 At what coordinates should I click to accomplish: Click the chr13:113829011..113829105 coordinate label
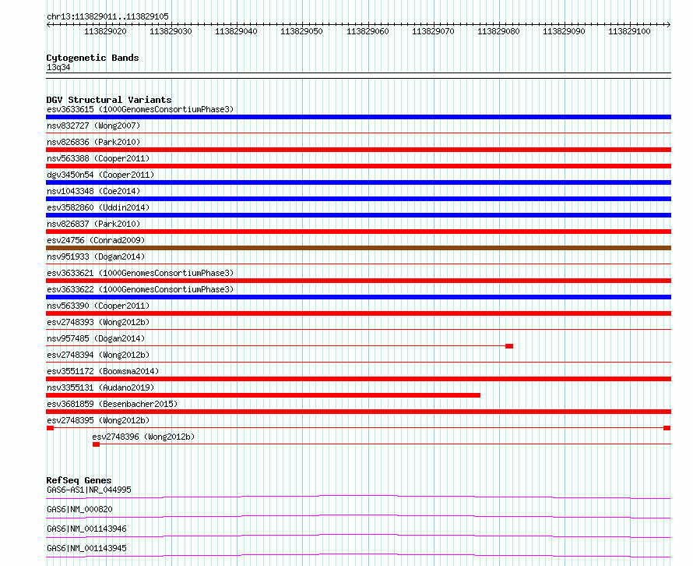(107, 17)
